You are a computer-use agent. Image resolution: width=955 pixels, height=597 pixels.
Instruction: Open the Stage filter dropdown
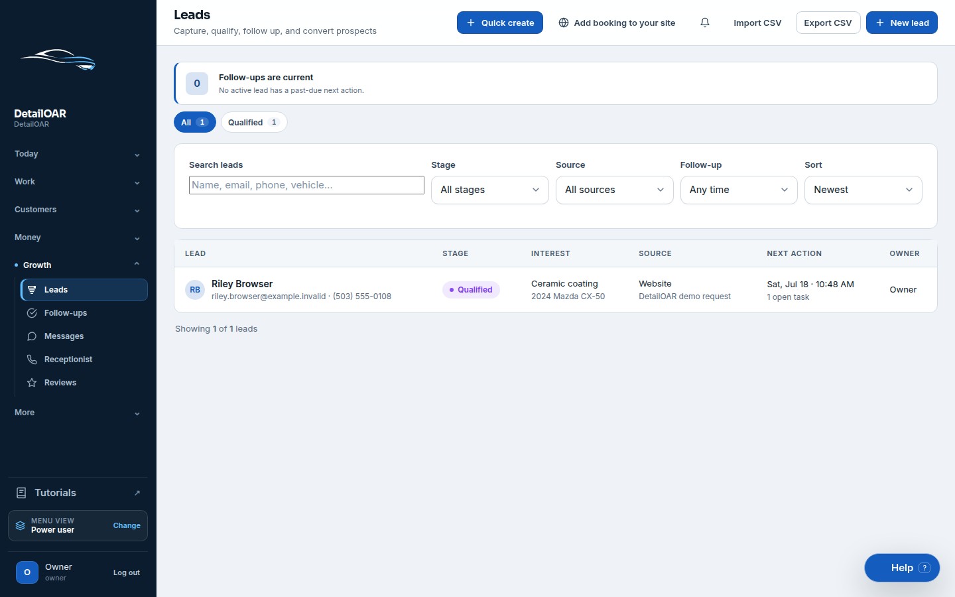490,190
